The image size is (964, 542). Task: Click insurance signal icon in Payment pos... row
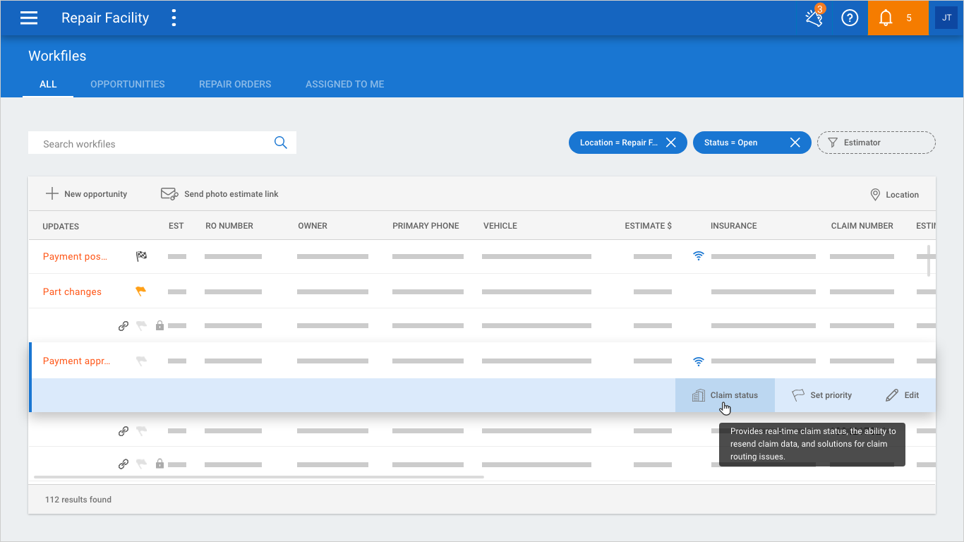[x=699, y=256]
